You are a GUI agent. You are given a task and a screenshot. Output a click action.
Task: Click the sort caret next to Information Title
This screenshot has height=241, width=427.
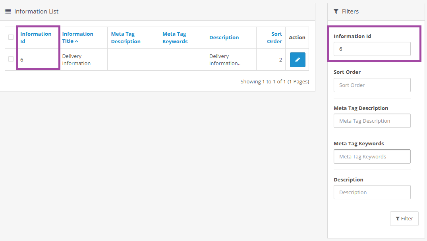tap(77, 41)
